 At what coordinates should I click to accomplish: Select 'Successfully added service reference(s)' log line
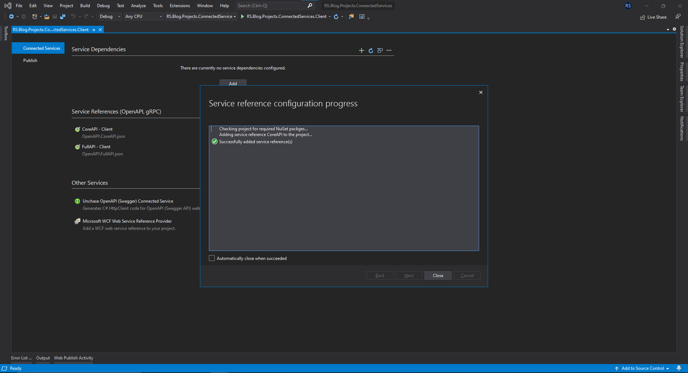[256, 142]
